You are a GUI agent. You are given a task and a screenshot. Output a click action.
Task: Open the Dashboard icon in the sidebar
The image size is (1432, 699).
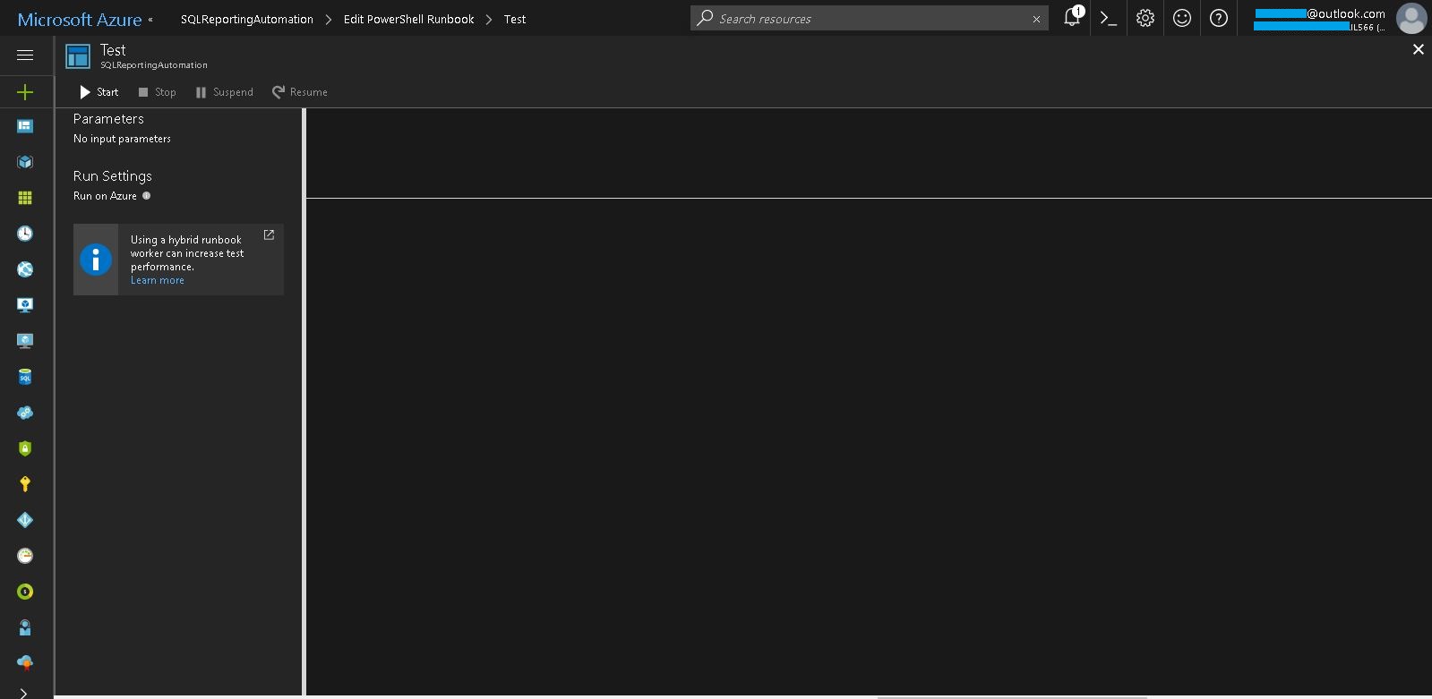pos(25,126)
